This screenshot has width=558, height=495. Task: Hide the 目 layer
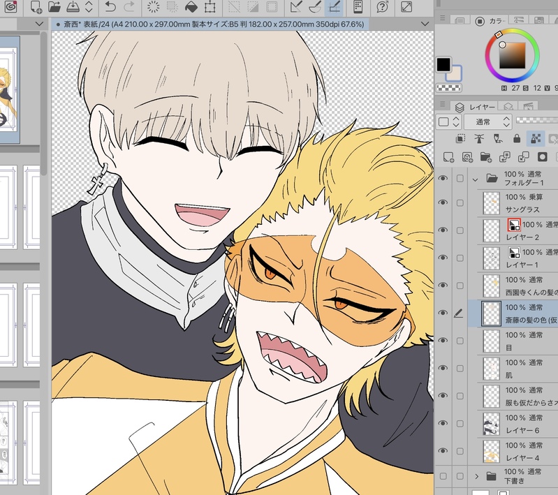(x=443, y=341)
